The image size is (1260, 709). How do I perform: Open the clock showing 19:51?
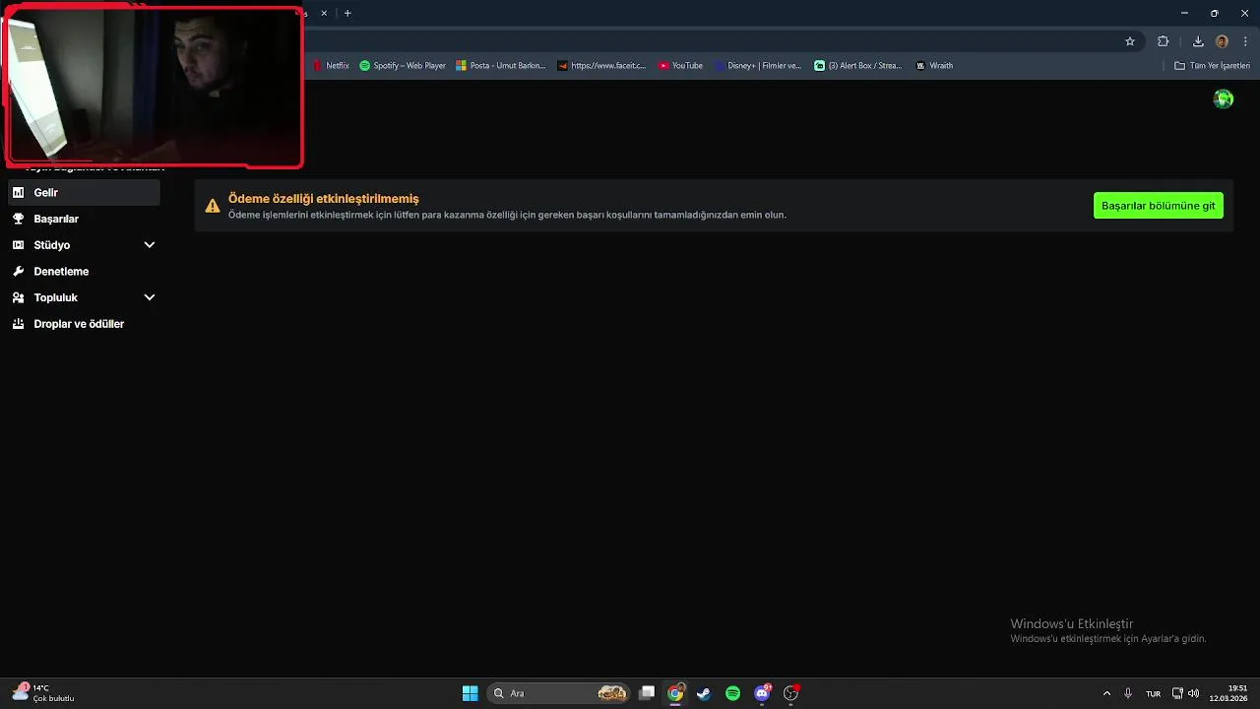[1228, 693]
